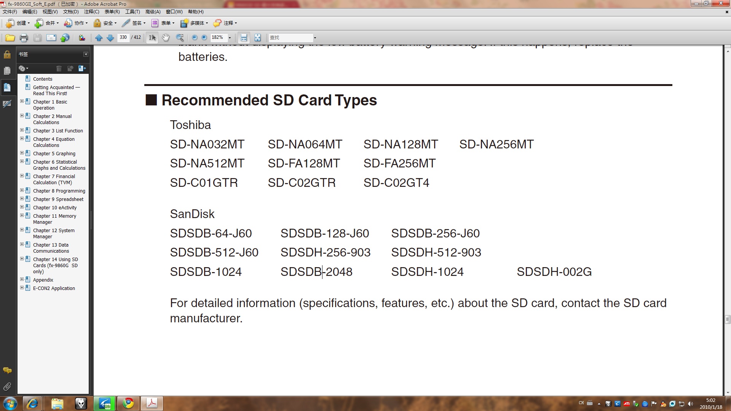Collapse the 书签 panel with arrow
Screen dimensions: 731x411
click(x=86, y=54)
